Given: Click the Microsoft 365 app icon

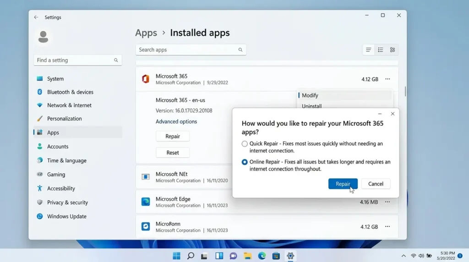Looking at the screenshot, I should [x=146, y=79].
